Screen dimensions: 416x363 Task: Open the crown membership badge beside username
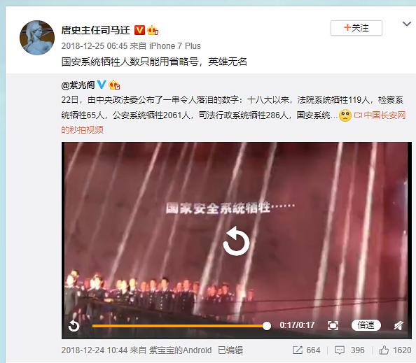153,30
